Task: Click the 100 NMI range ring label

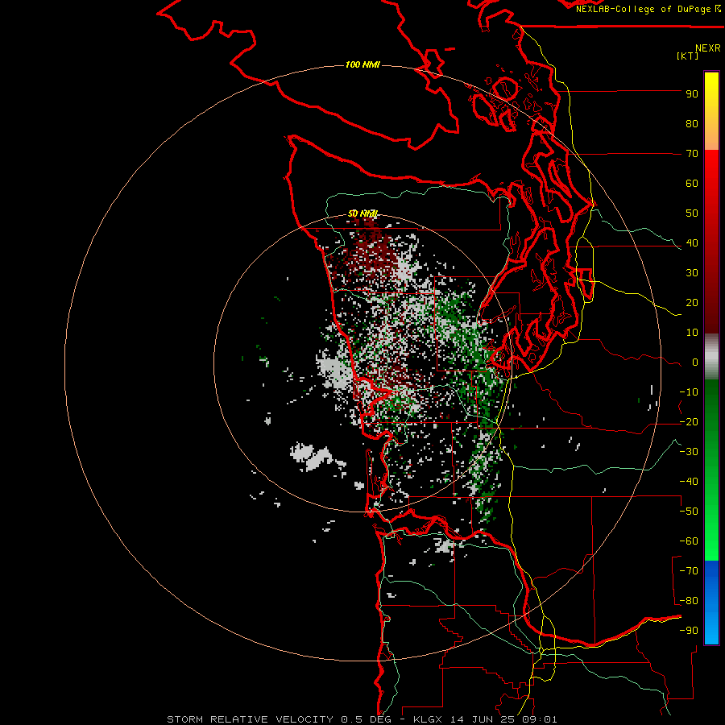Action: [362, 64]
